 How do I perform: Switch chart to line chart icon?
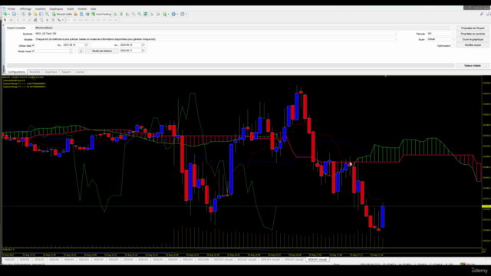(x=127, y=14)
